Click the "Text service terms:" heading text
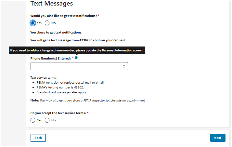The width and height of the screenshot is (232, 147). pyautogui.click(x=44, y=78)
